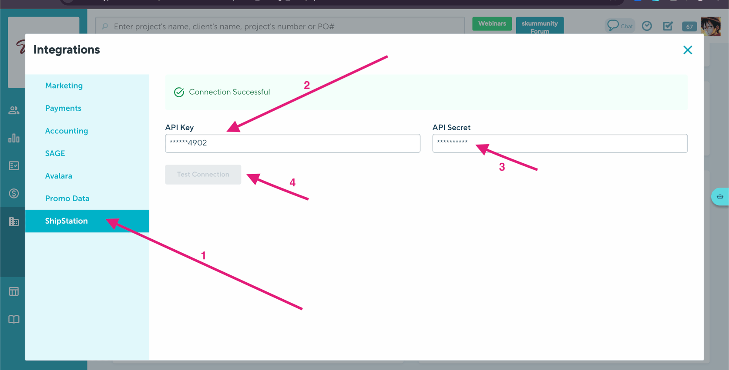
Task: Open the skummunity Forum button
Action: click(x=540, y=26)
